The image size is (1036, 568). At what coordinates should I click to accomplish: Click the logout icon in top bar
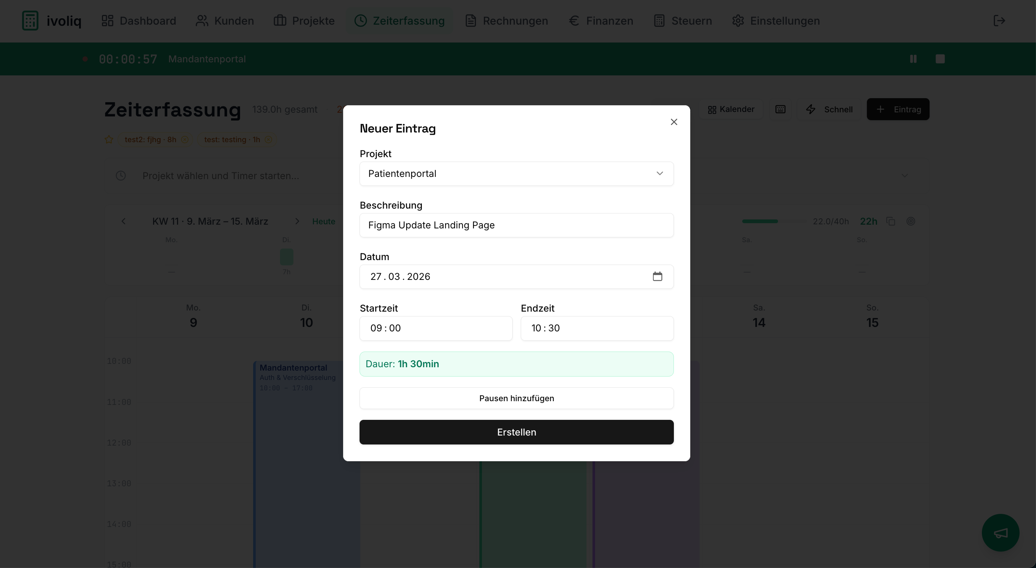coord(999,21)
